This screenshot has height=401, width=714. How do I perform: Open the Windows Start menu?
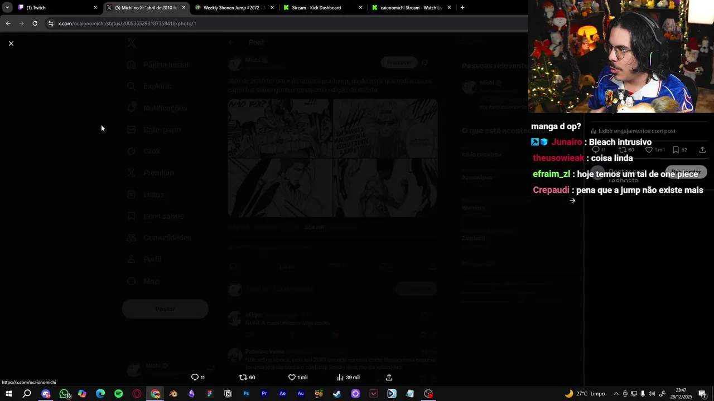tap(8, 394)
